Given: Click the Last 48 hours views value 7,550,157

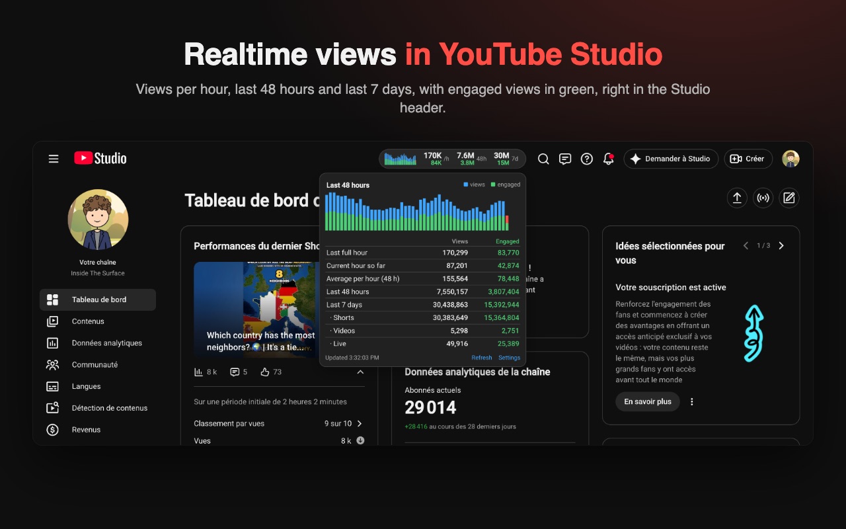Looking at the screenshot, I should click(x=452, y=292).
